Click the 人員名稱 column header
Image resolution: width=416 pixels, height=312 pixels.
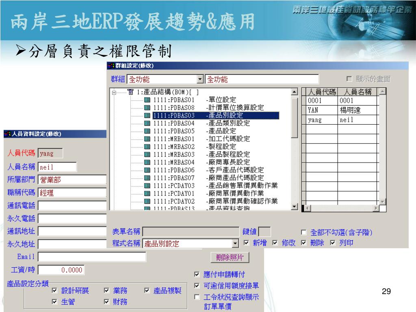[x=357, y=92]
